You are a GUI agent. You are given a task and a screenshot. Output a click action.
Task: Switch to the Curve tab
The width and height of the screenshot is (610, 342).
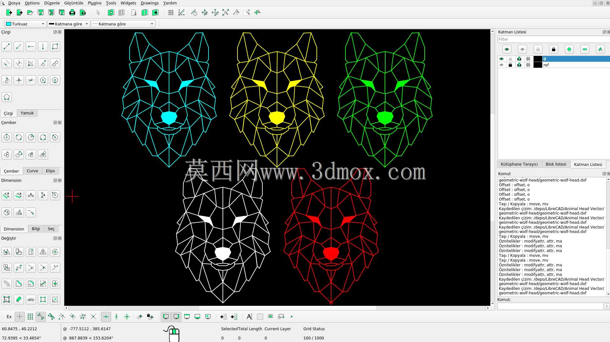(32, 171)
